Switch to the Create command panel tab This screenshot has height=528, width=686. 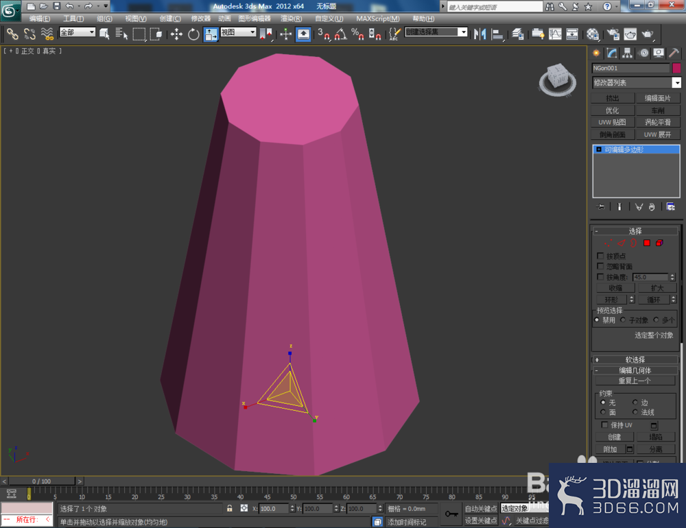[x=596, y=53]
